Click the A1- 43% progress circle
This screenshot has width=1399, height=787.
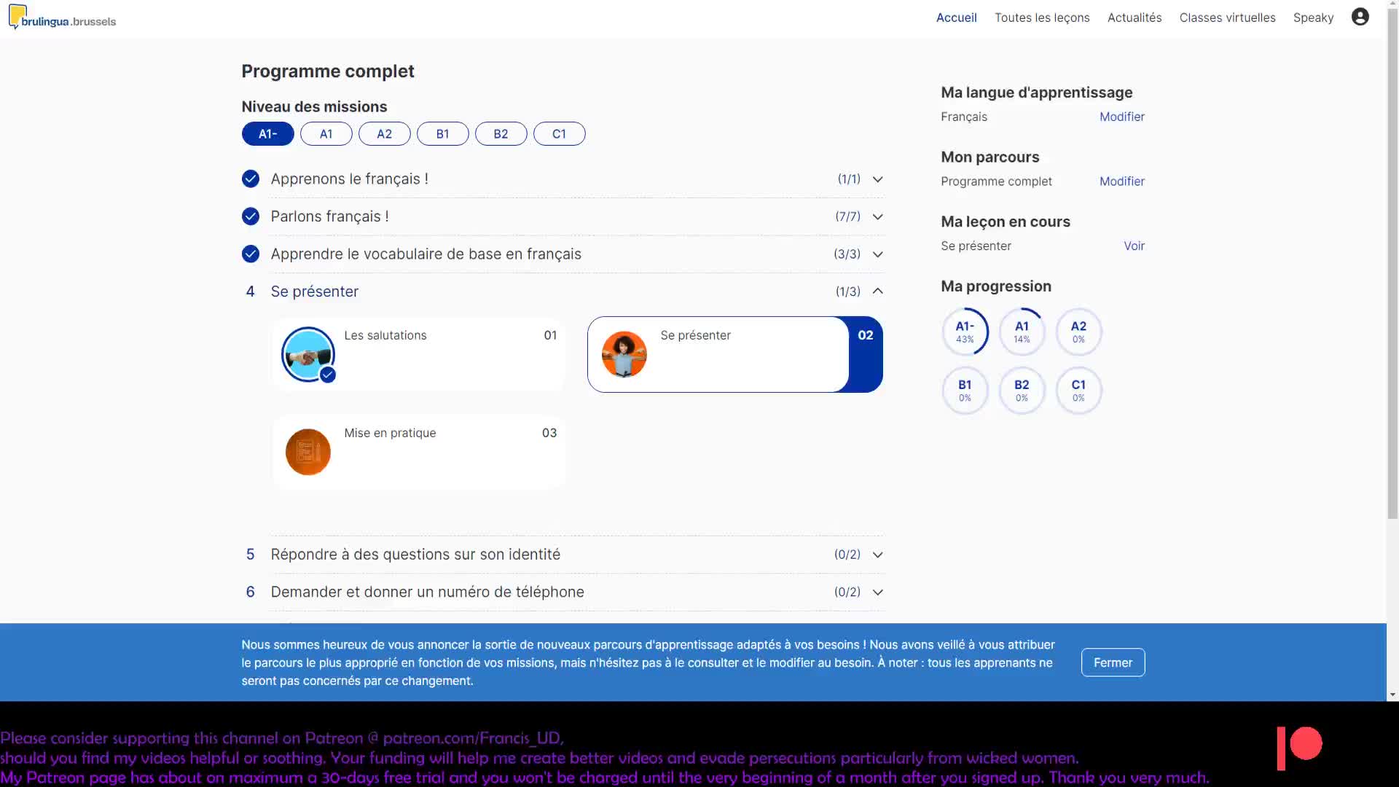click(x=965, y=332)
